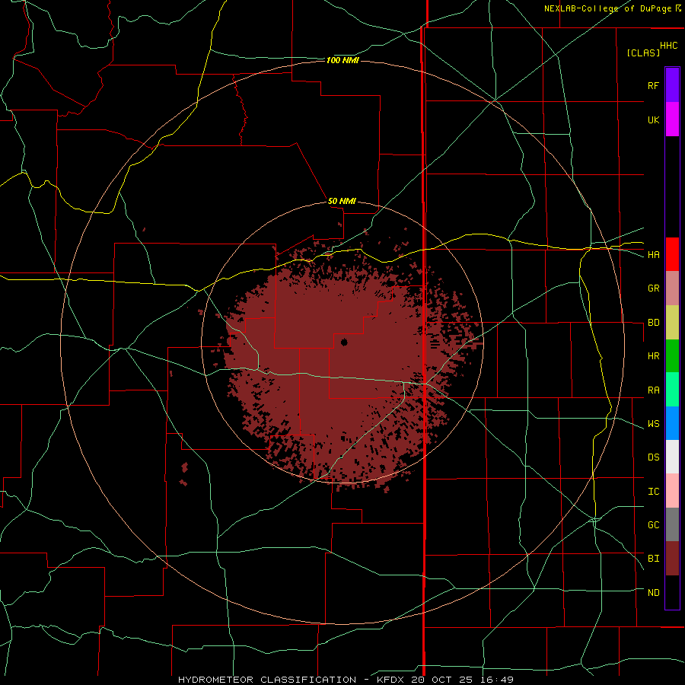Click the '100 NMI' range ring label
Image resolution: width=685 pixels, height=685 pixels.
(342, 60)
